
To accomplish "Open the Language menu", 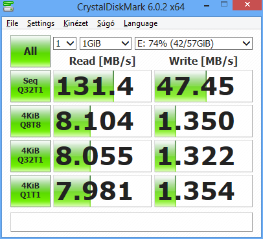I will 141,23.
